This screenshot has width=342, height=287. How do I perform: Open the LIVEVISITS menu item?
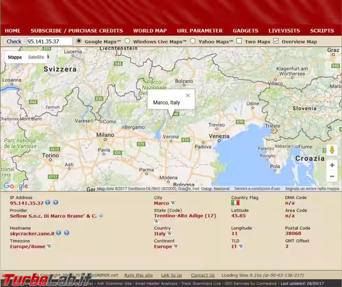point(284,31)
